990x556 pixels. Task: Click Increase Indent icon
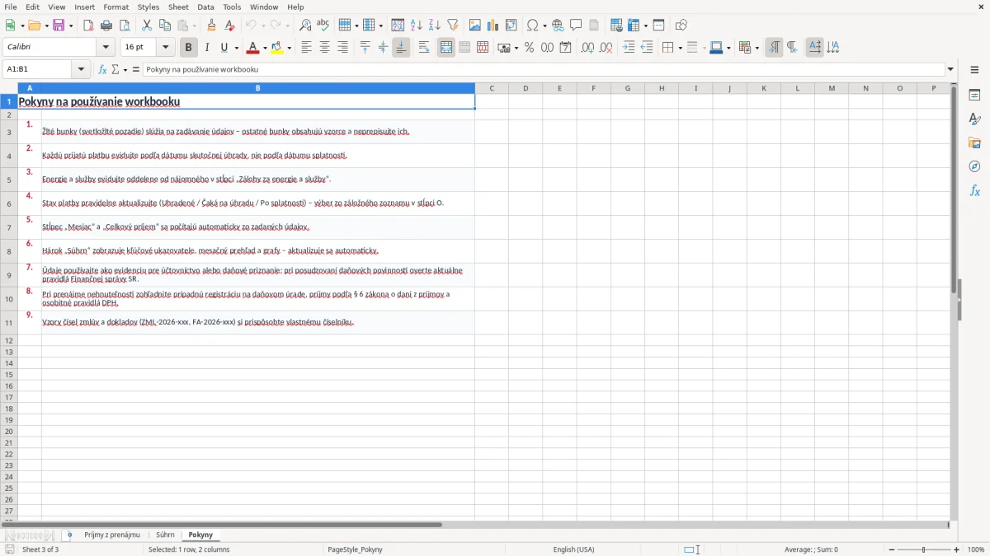pyautogui.click(x=629, y=48)
